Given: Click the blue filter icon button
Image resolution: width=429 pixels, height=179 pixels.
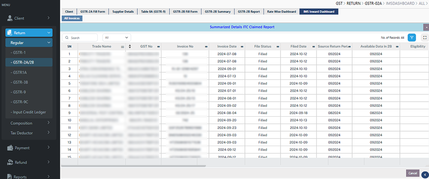Looking at the screenshot, I should point(412,38).
